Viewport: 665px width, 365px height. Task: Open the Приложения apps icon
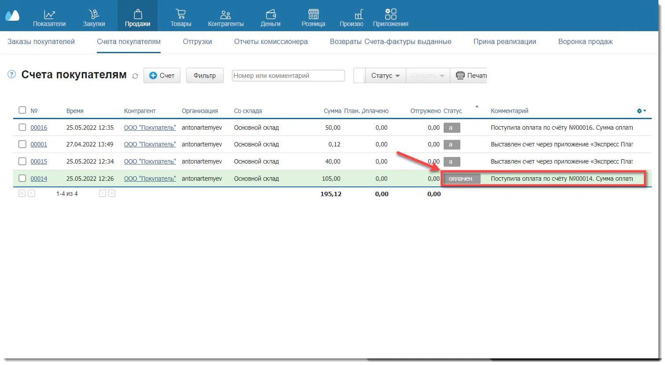pos(390,15)
